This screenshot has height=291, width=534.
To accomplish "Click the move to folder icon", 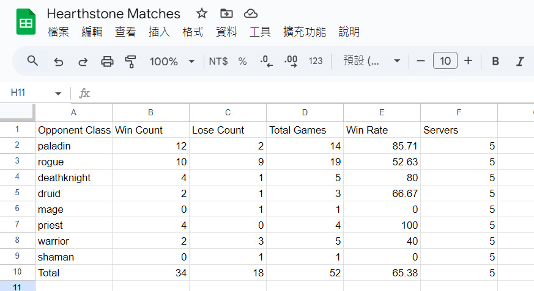I will [226, 13].
